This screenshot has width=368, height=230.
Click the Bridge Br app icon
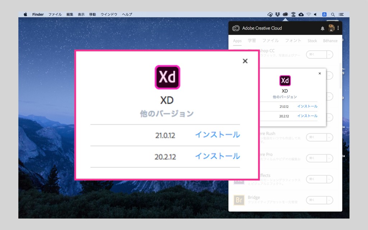pyautogui.click(x=239, y=200)
